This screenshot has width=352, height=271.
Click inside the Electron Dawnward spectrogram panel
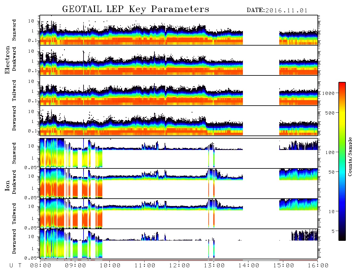click(x=179, y=120)
